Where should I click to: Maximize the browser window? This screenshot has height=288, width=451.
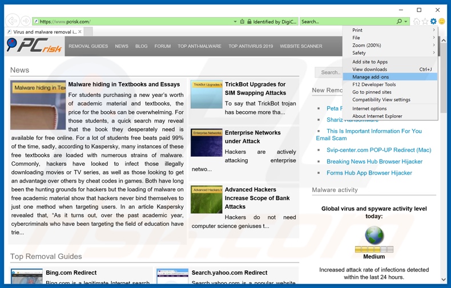click(419, 10)
